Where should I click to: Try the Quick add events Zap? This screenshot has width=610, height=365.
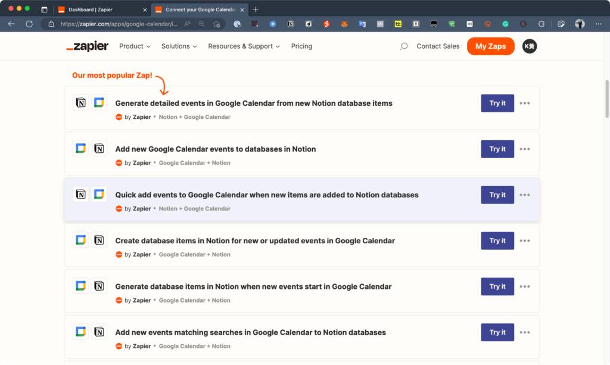(497, 195)
